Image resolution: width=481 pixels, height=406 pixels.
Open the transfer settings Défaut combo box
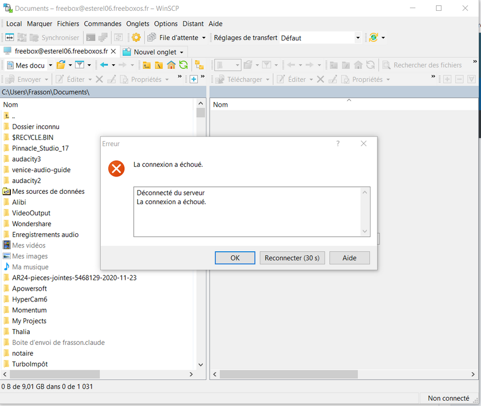click(x=321, y=38)
